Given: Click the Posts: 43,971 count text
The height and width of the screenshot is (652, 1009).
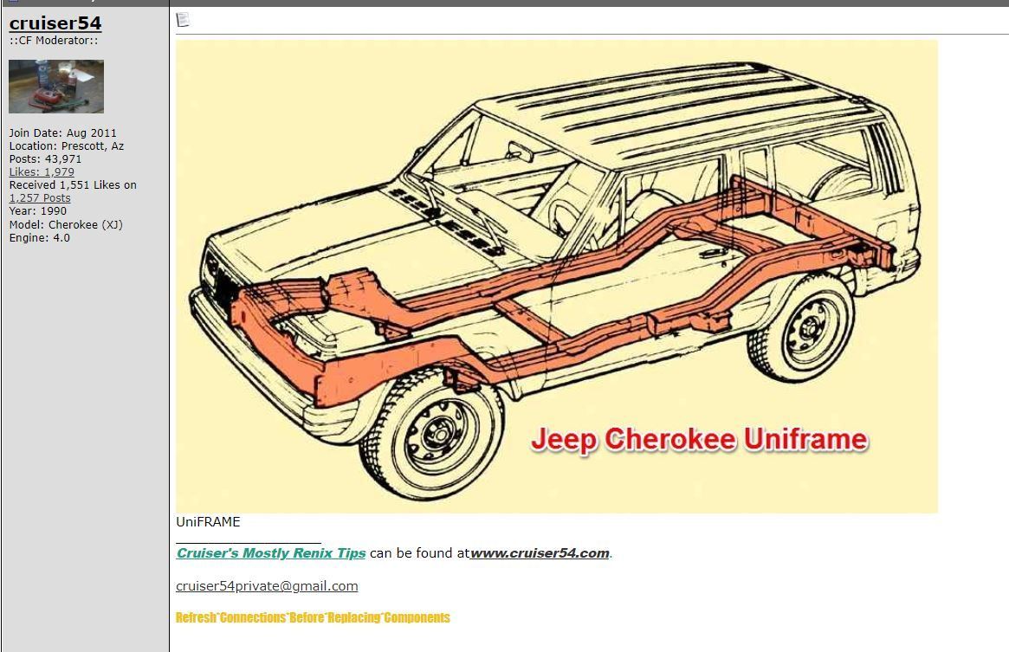Looking at the screenshot, I should tap(45, 159).
